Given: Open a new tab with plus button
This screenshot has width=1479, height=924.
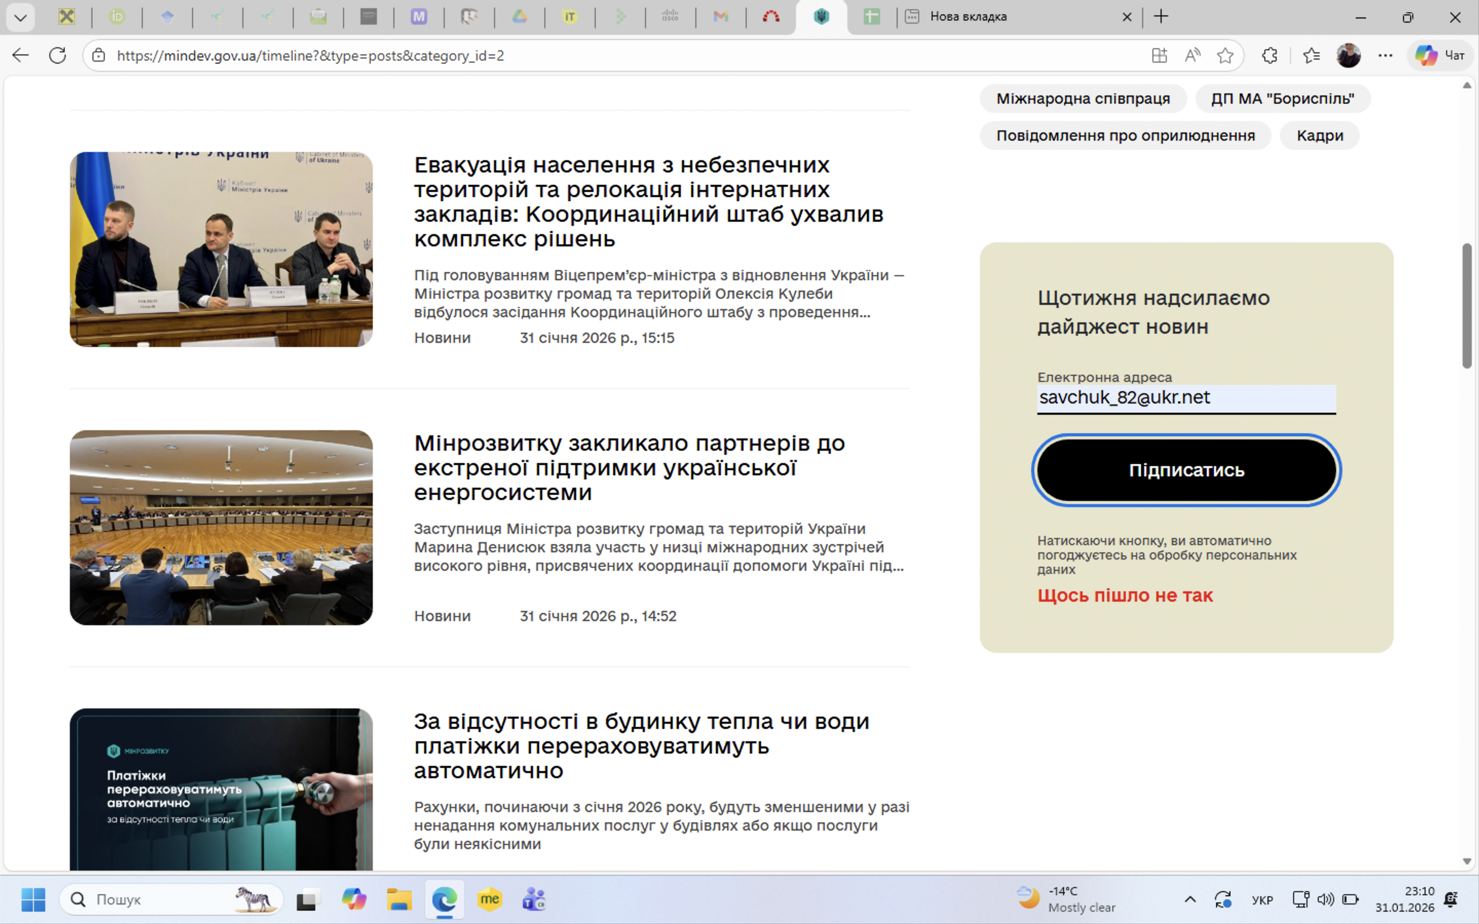Looking at the screenshot, I should pyautogui.click(x=1161, y=17).
